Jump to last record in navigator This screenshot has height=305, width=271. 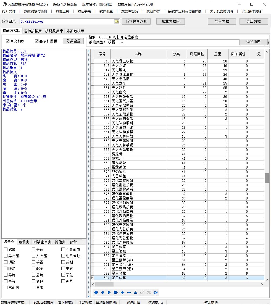point(115,292)
